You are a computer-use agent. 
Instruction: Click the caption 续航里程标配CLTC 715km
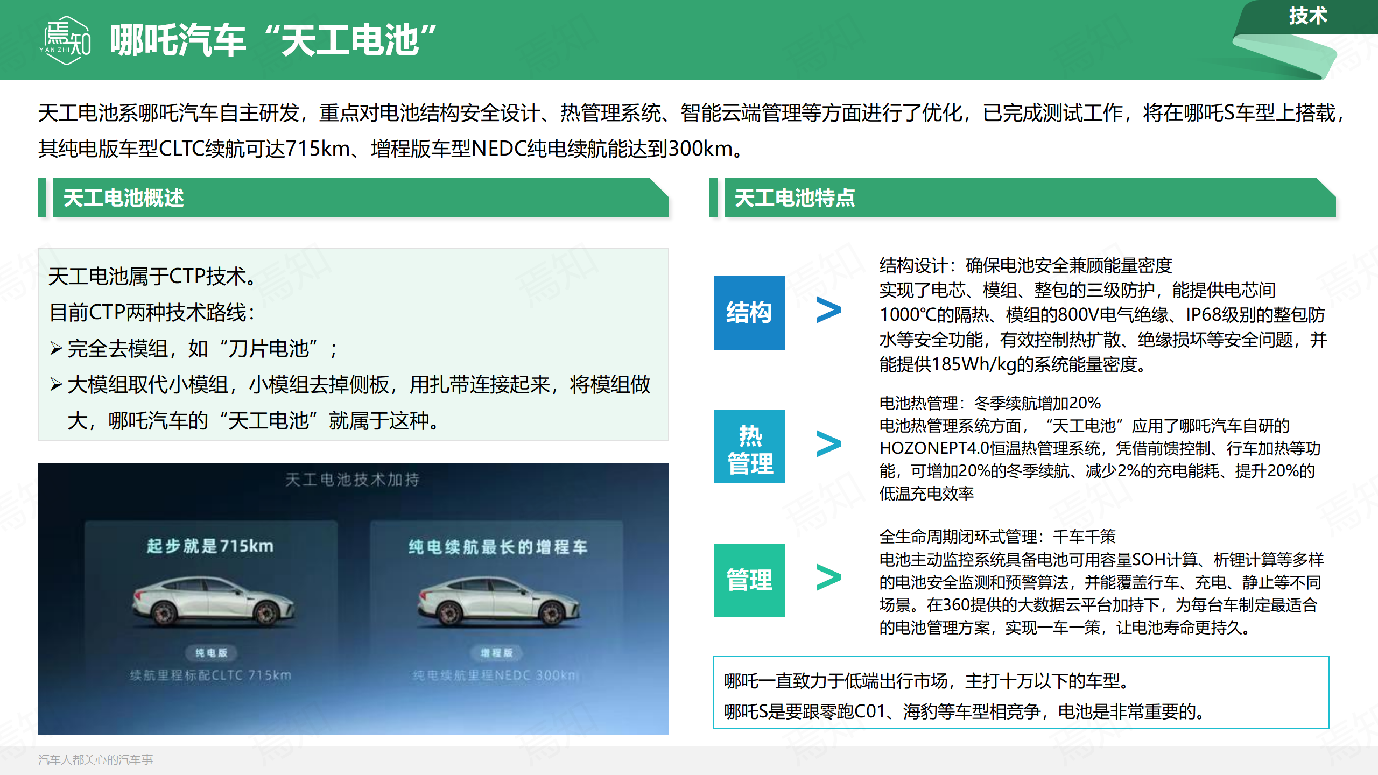click(x=210, y=675)
